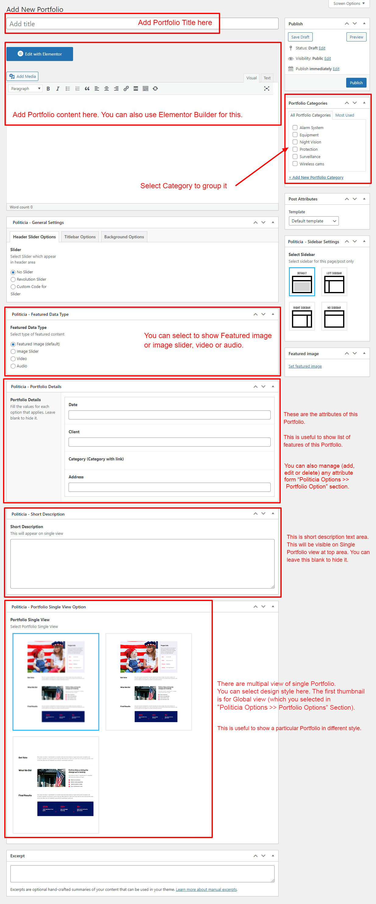Open the Default template dropdown
This screenshot has height=904, width=376.
coord(313,221)
